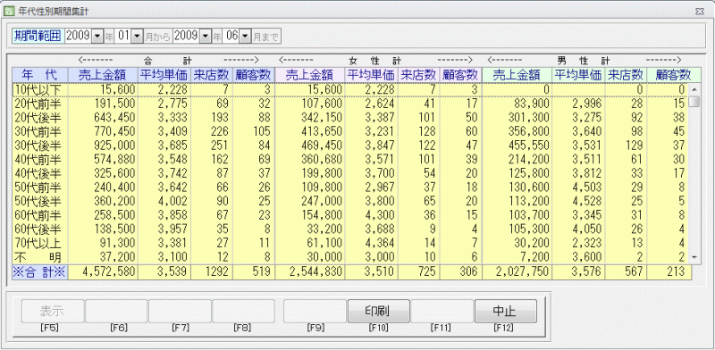Image resolution: width=715 pixels, height=350 pixels.
Task: Click the 中止 cancel button
Action: pyautogui.click(x=505, y=312)
